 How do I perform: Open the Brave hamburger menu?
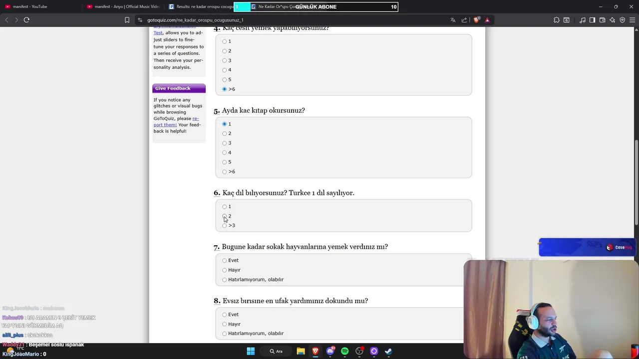pyautogui.click(x=633, y=20)
